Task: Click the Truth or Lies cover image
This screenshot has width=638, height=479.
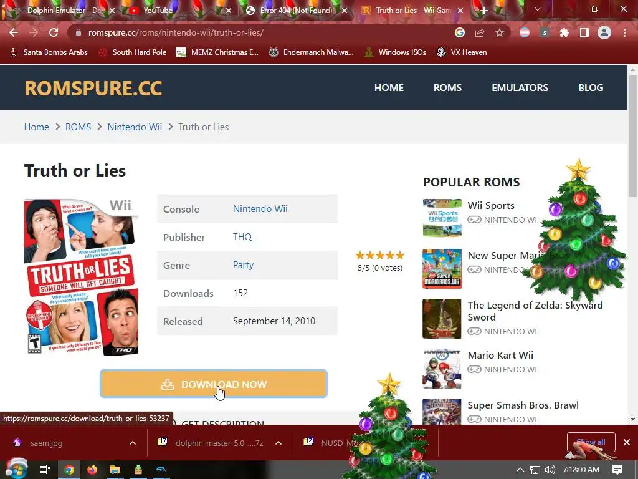Action: pos(82,277)
